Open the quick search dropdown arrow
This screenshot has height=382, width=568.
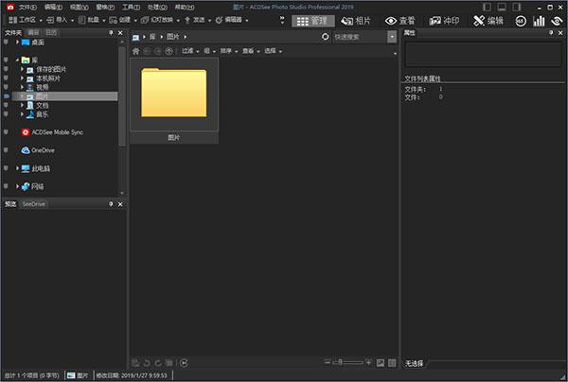tap(392, 37)
